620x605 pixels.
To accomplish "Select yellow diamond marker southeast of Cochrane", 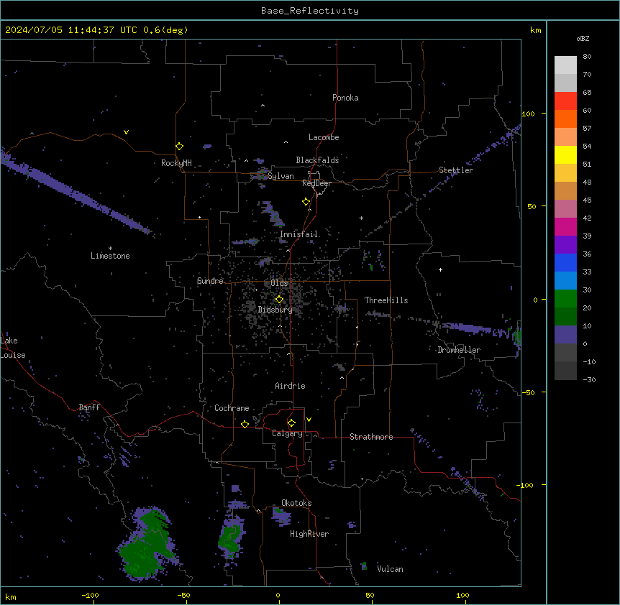I will (x=245, y=424).
